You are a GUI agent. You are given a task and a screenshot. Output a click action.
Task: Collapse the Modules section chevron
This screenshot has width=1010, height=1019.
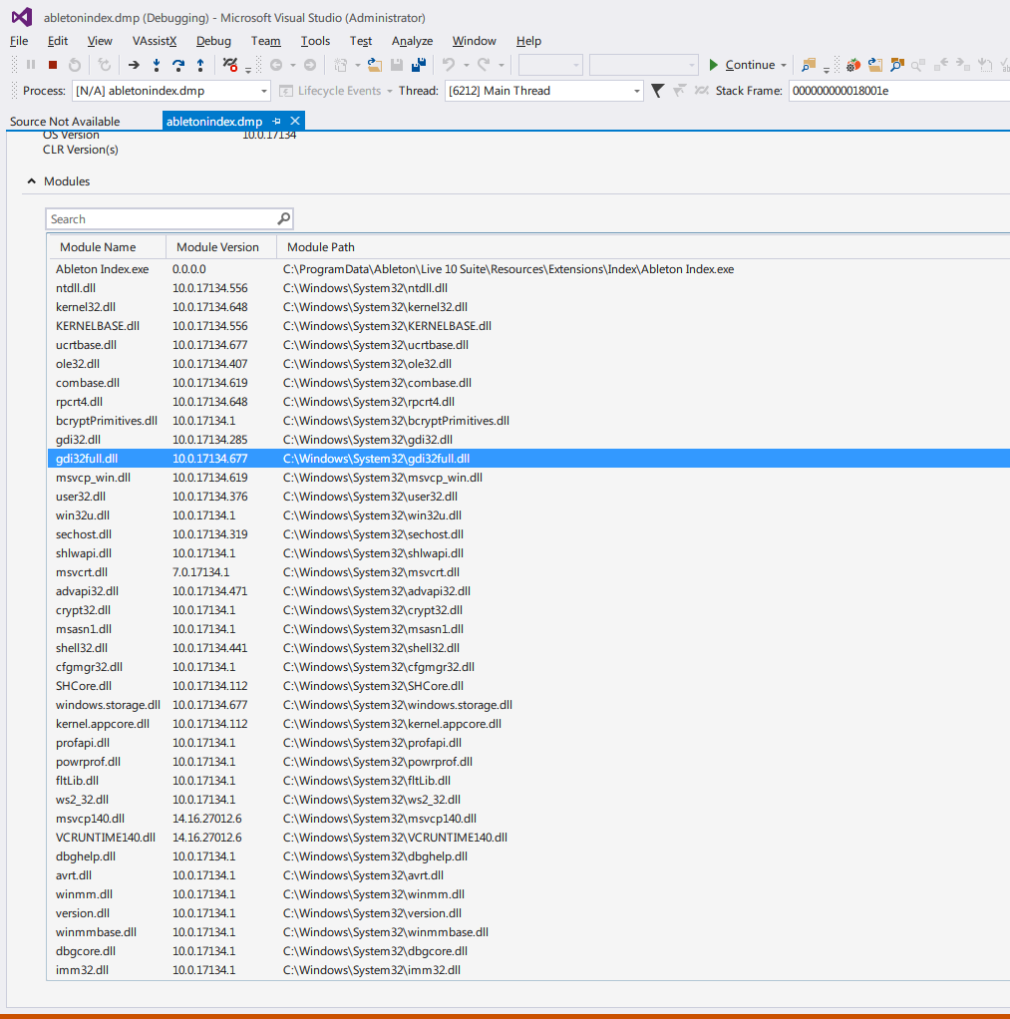[x=31, y=181]
